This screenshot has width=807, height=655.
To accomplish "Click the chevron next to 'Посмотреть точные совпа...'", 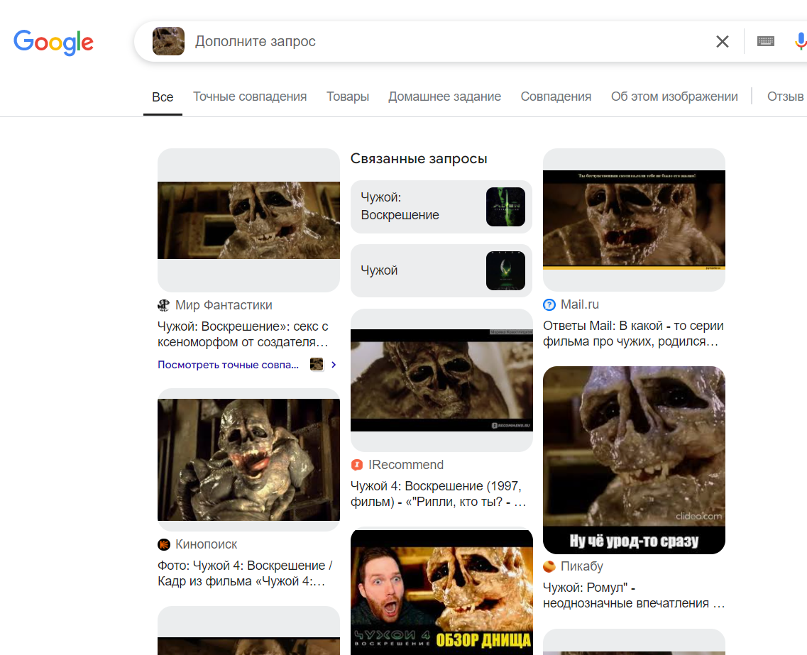I will click(334, 365).
